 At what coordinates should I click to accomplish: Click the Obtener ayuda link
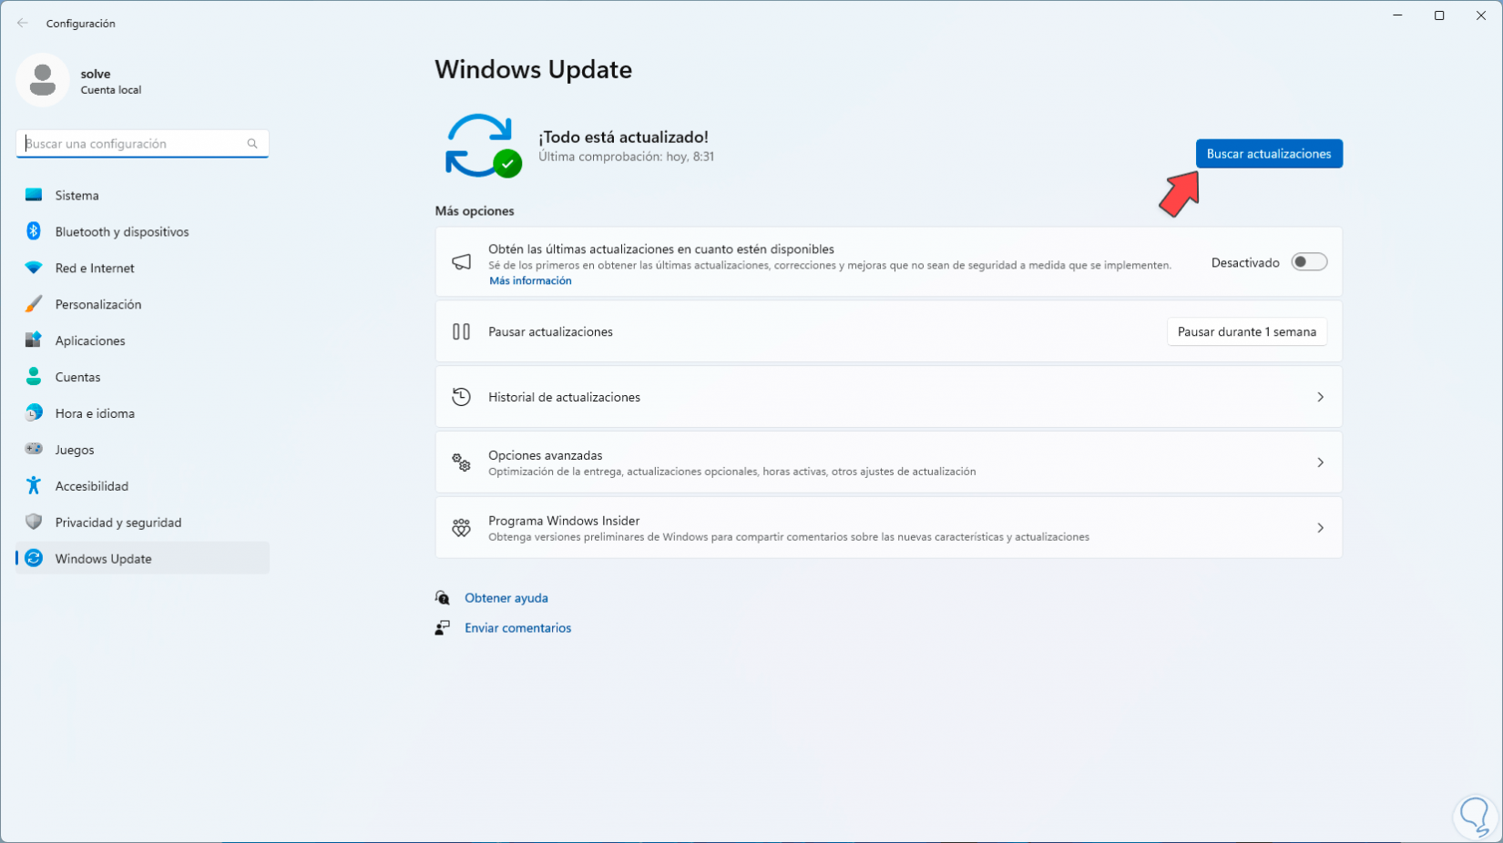[506, 598]
